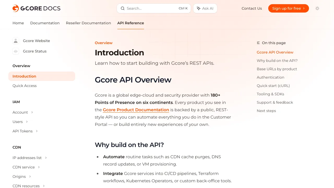The image size is (334, 188).
Task: Click the Ask AI button
Action: [x=205, y=8]
